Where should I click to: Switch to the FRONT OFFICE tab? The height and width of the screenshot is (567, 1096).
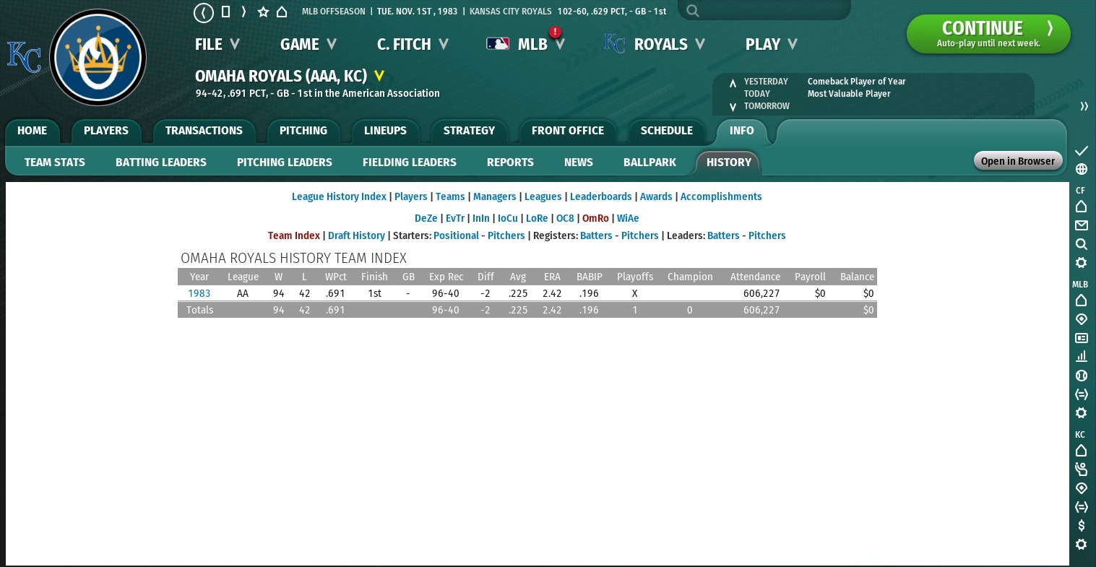pos(567,131)
